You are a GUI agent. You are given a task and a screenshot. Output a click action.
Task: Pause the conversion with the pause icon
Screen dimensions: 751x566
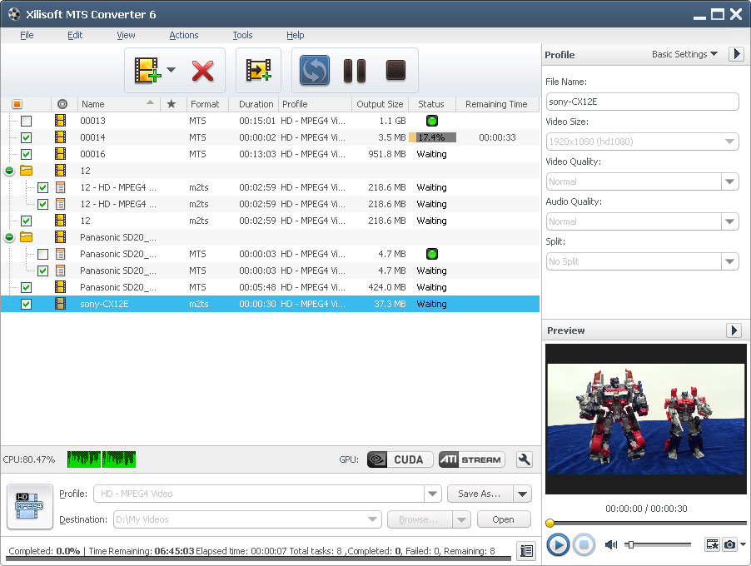point(355,71)
